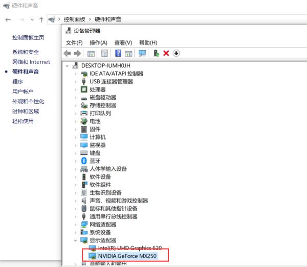Click the Bluetooth icon in device tree
This screenshot has width=307, height=267.
point(84,161)
